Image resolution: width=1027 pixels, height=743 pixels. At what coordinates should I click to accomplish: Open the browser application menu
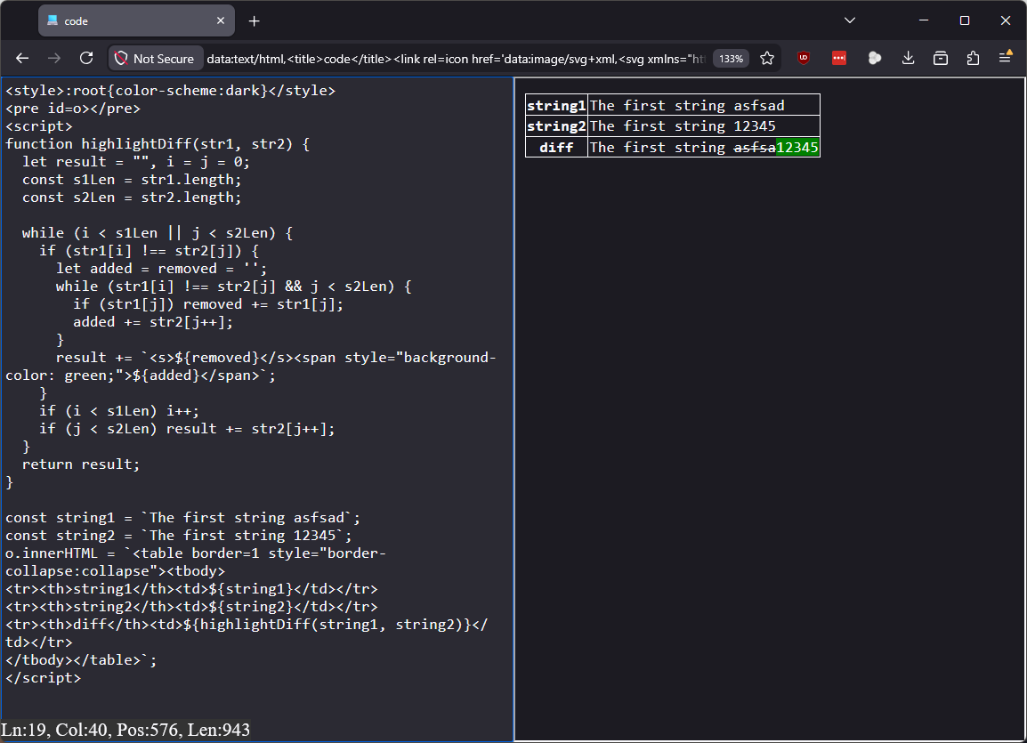tap(1006, 58)
